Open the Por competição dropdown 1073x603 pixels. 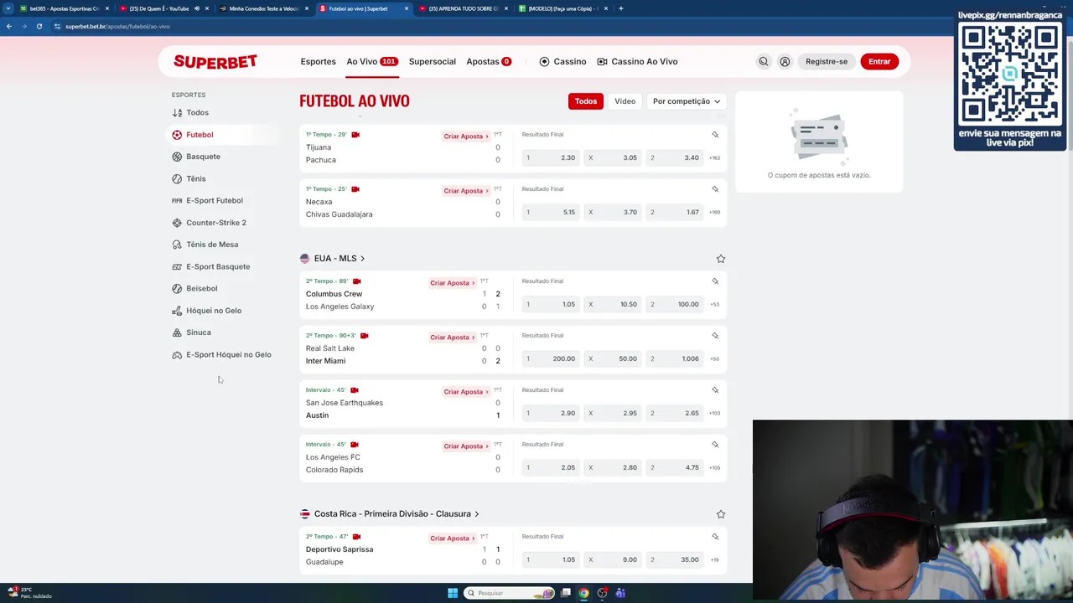point(686,101)
